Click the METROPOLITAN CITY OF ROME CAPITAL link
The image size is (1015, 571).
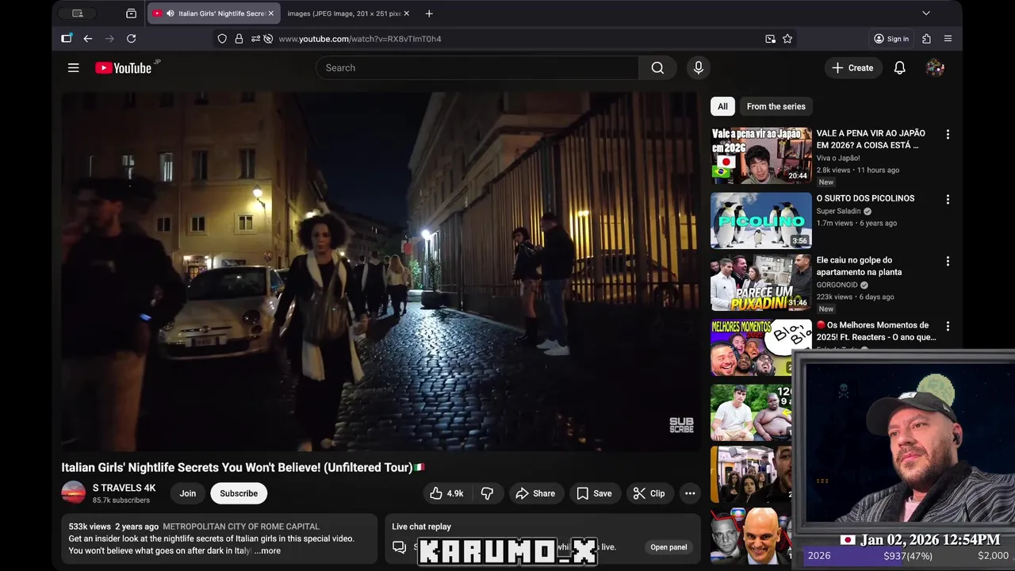click(x=241, y=527)
